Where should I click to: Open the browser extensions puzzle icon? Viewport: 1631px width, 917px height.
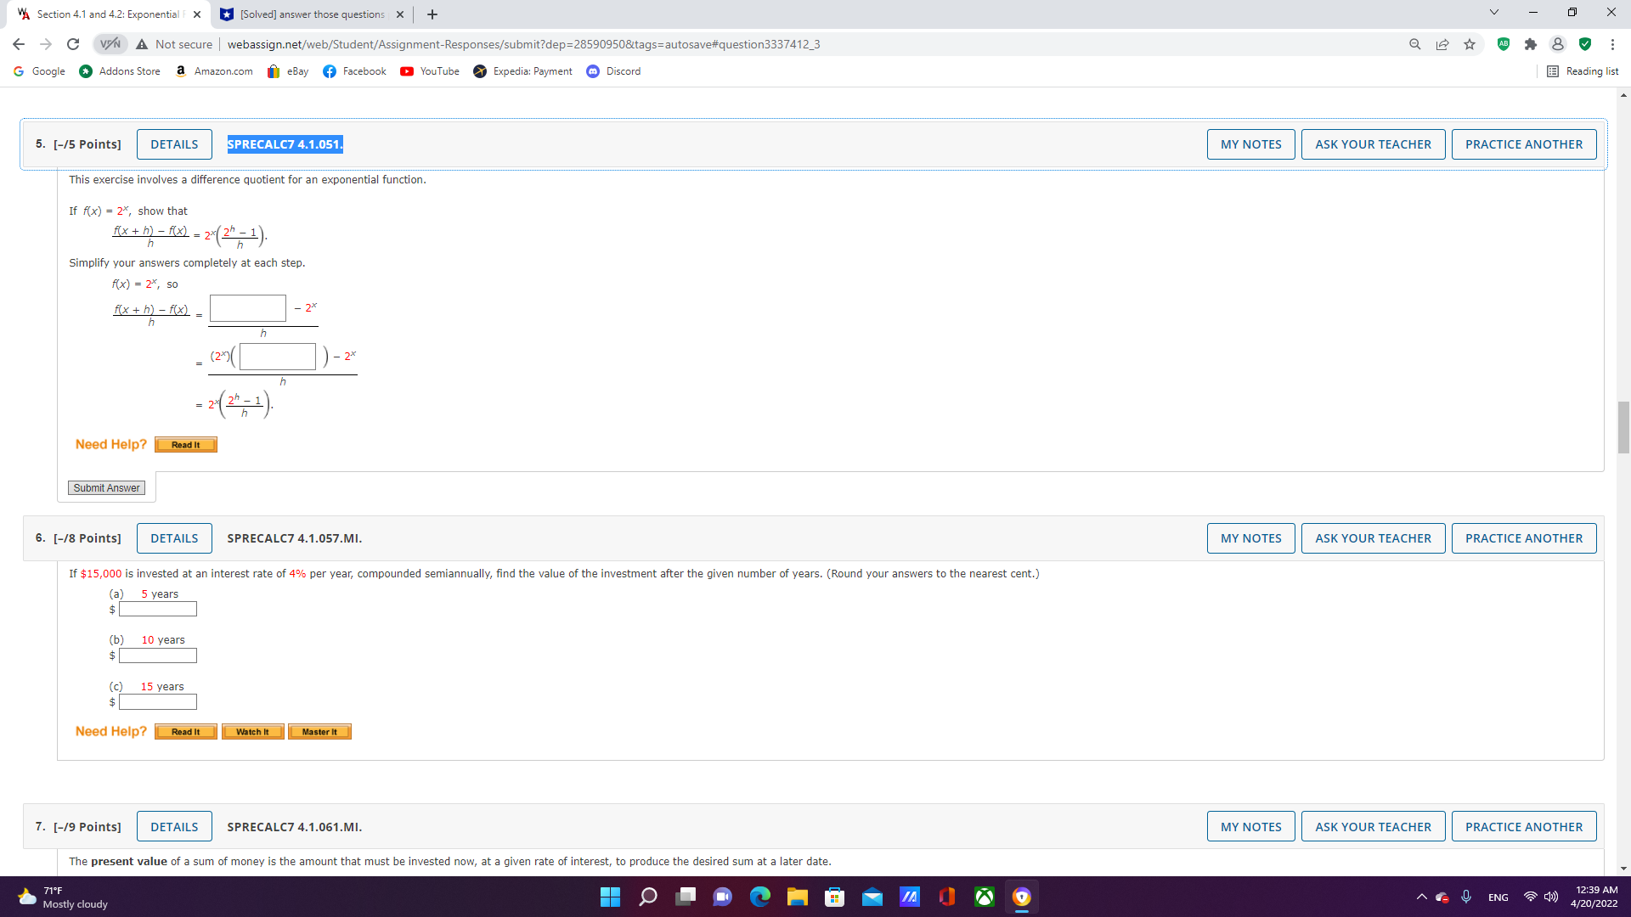pyautogui.click(x=1531, y=44)
